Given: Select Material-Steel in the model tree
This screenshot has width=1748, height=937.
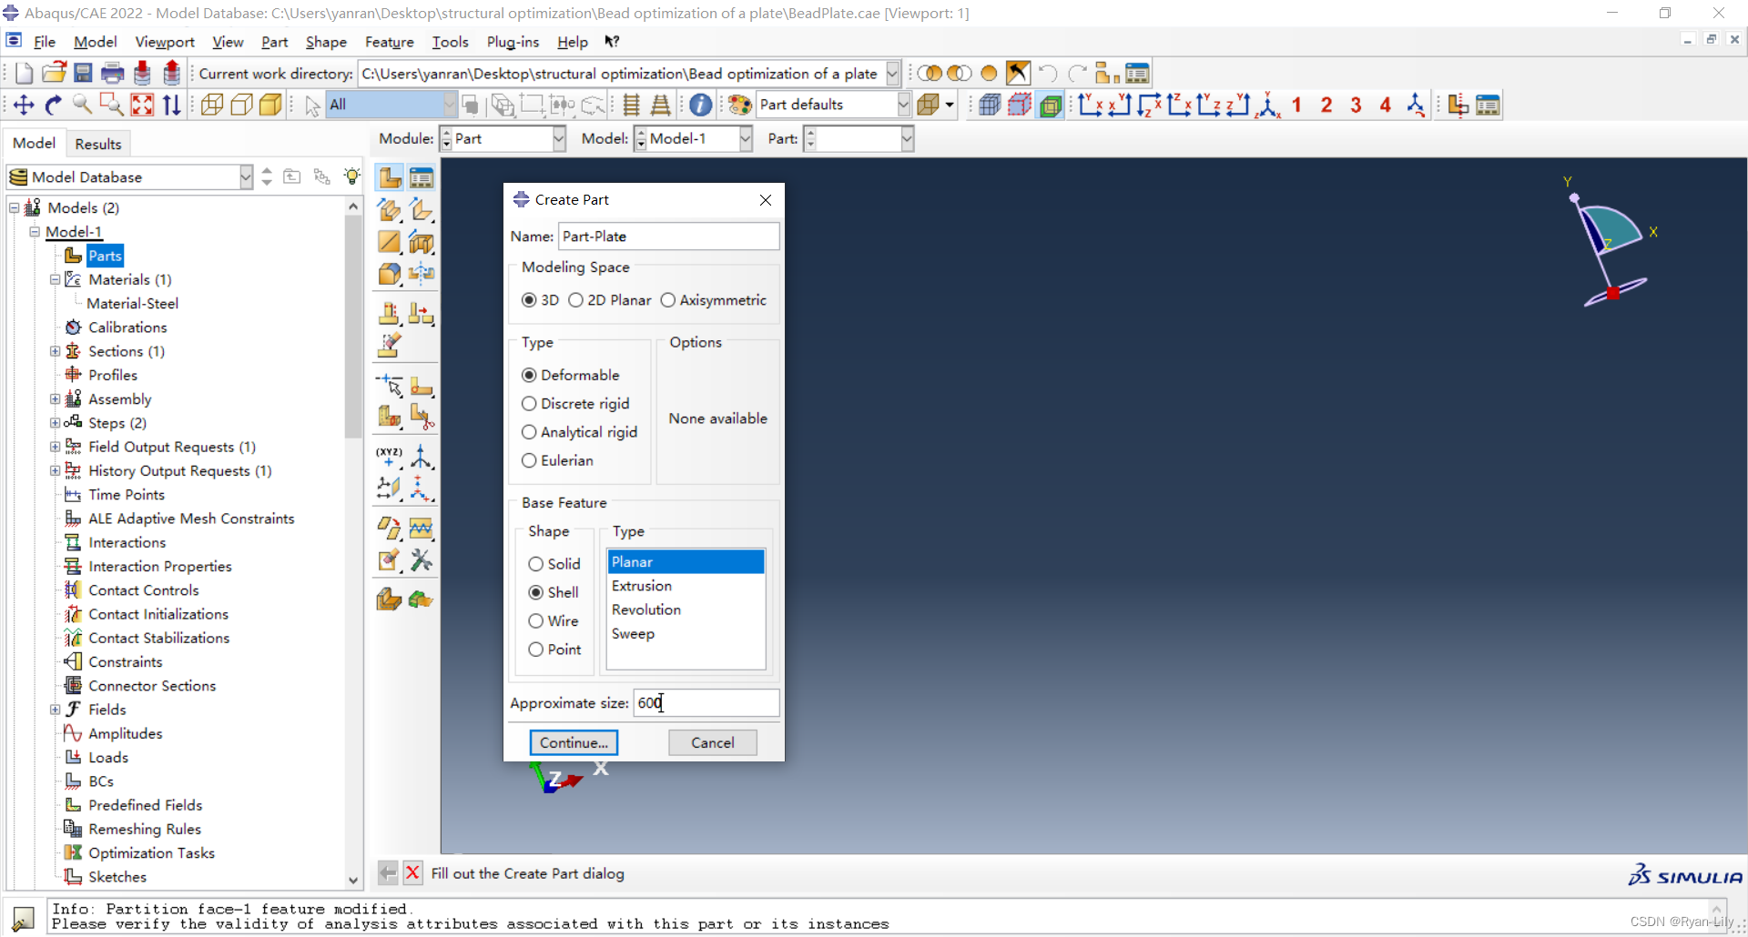Looking at the screenshot, I should point(133,304).
